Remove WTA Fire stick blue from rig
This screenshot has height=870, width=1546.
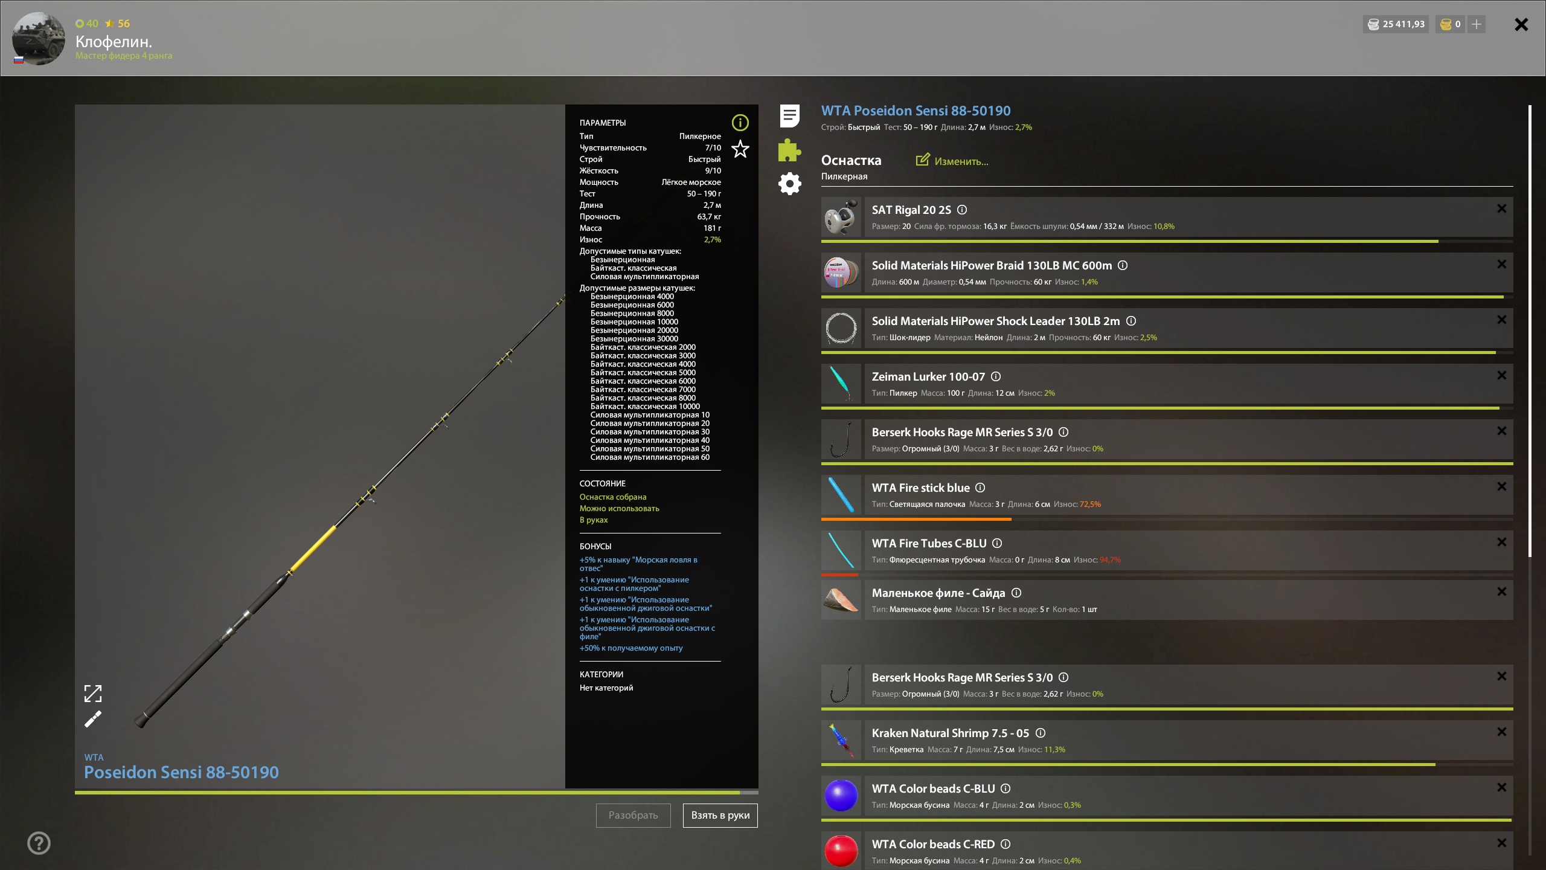point(1501,486)
